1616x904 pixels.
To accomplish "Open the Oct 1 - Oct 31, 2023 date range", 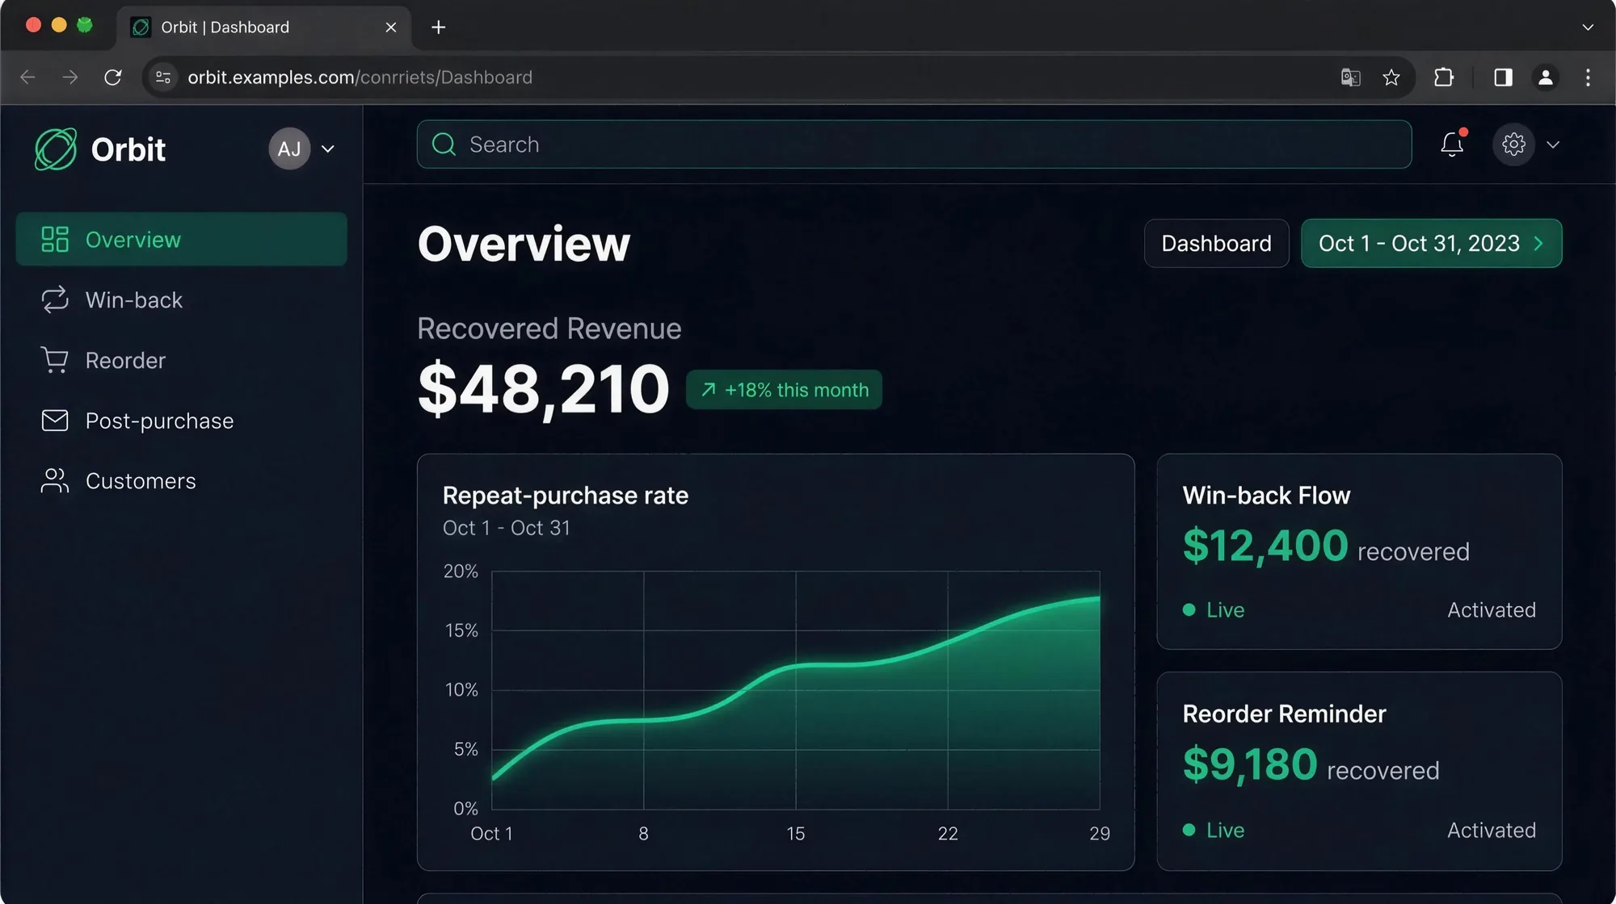I will 1431,243.
